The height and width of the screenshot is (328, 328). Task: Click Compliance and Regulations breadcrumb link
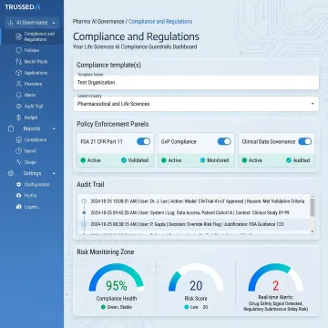[x=160, y=22]
